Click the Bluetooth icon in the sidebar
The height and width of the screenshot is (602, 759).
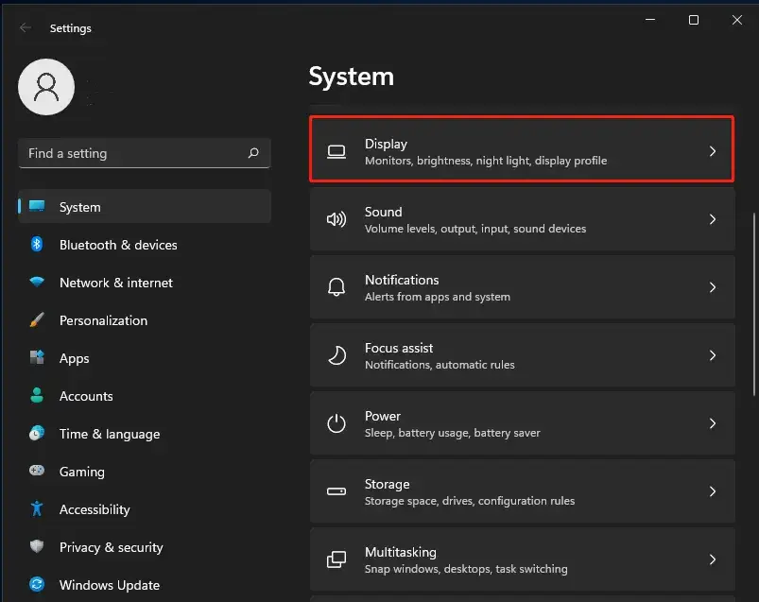pos(36,245)
